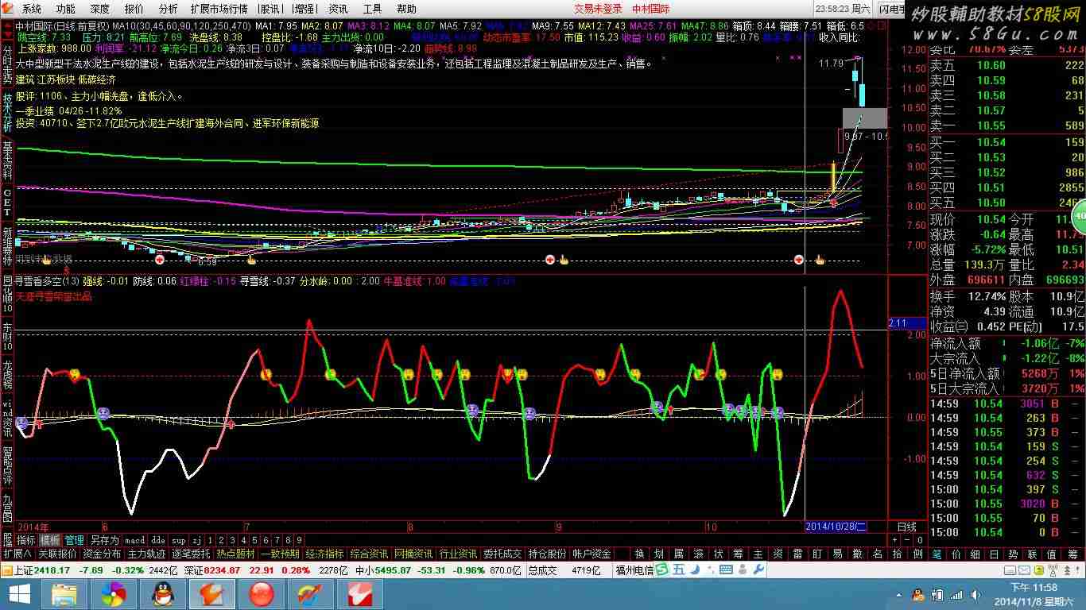This screenshot has height=610, width=1086.
Task: Open the Windows Start button
Action: [19, 593]
